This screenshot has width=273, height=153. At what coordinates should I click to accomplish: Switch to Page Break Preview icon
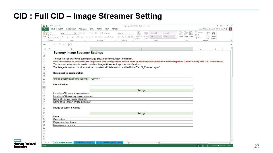pos(208,146)
